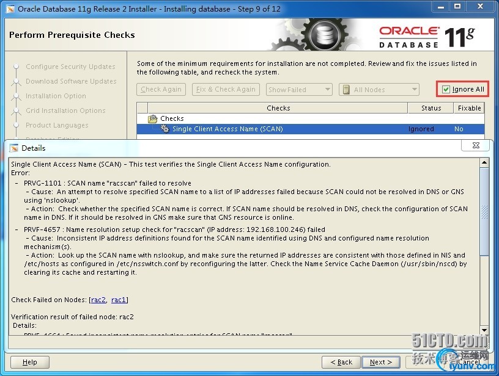Screen dimensions: 499x376
Task: Select the Checks root tree row
Action: 311,119
